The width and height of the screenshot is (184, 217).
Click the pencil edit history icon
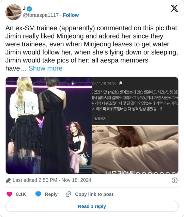tap(9, 180)
